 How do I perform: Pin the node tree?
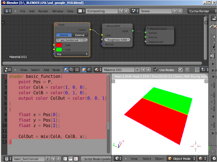(x=180, y=70)
